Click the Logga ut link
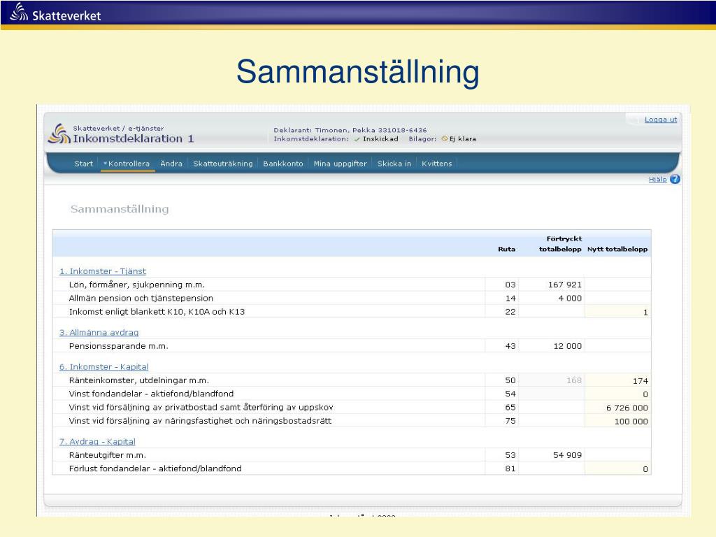 tap(661, 120)
